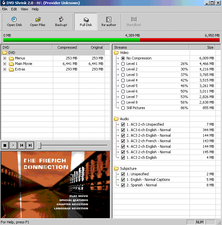Skip to next preview chapter
Image resolution: width=222 pixels, height=225 pixels.
30,145
